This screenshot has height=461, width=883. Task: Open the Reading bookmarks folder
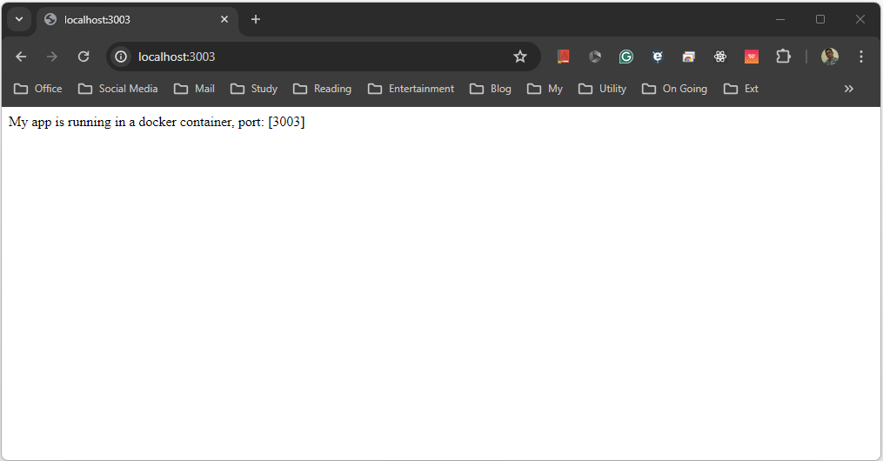(322, 89)
